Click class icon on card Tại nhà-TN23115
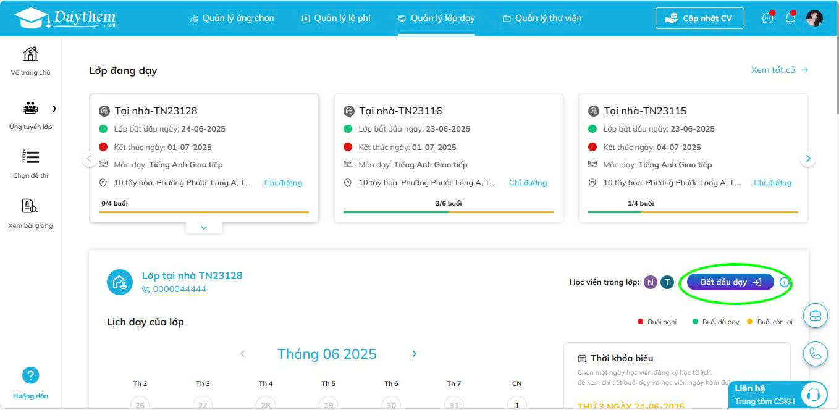Viewport: 839px width, 410px height. 594,111
